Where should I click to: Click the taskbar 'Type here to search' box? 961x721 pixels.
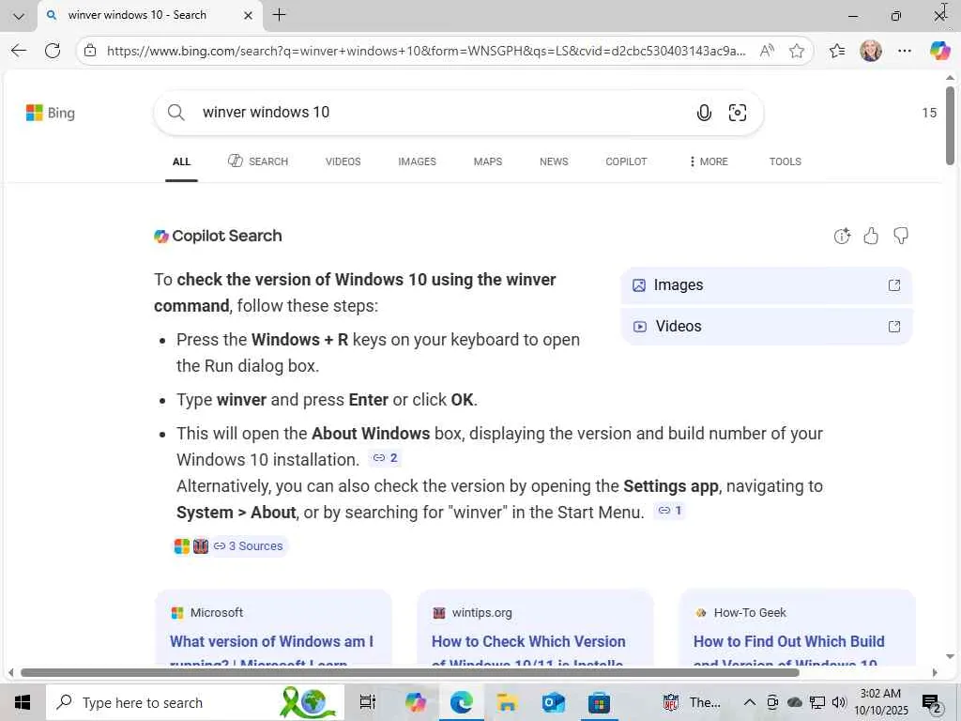click(195, 702)
